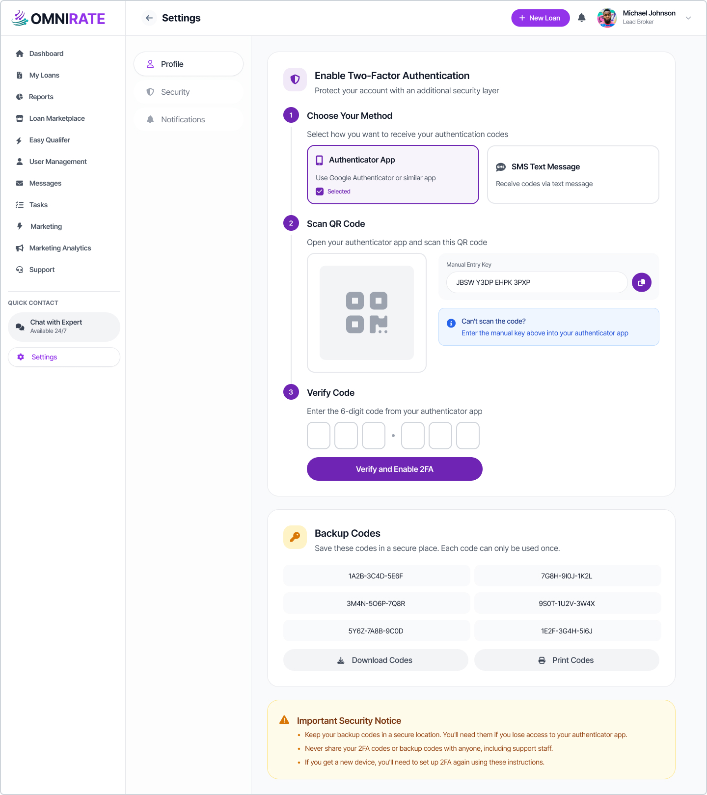Click Verify and Enable 2FA

[x=395, y=469]
